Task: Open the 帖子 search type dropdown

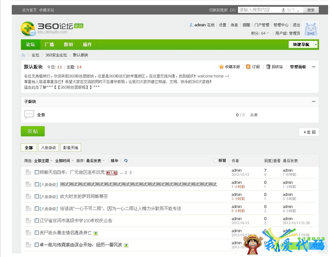Action: (293, 10)
